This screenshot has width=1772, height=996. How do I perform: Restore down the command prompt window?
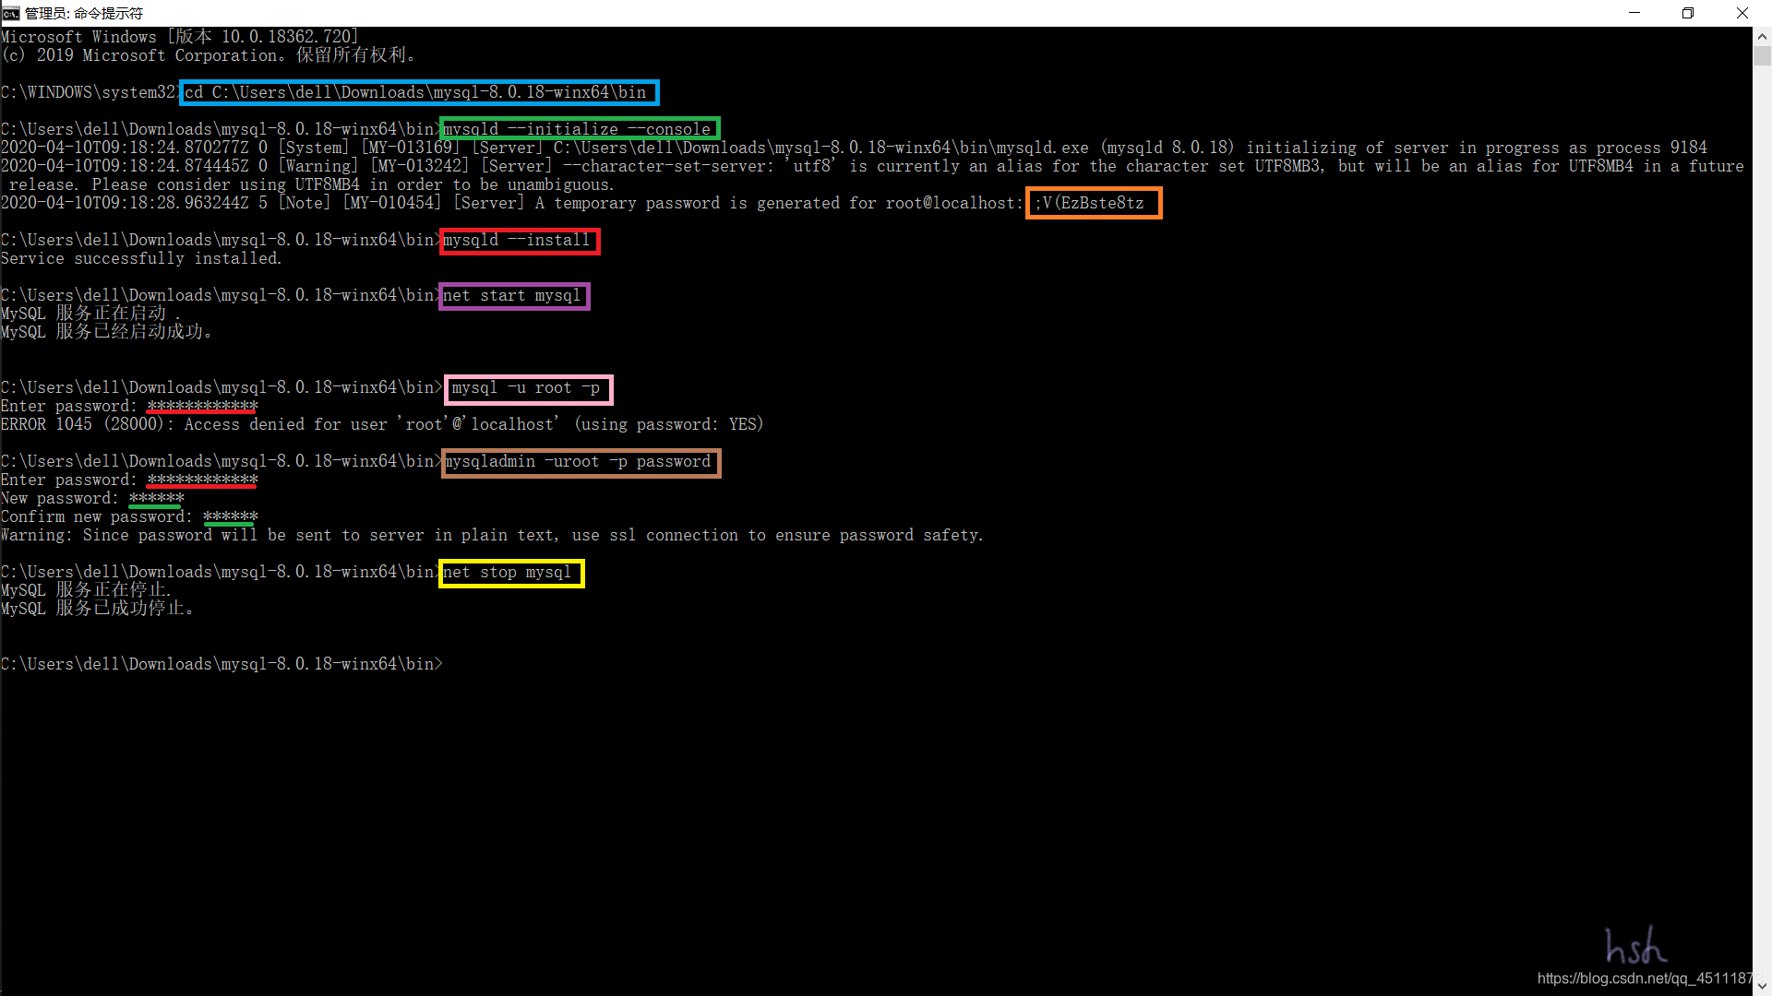click(x=1688, y=13)
